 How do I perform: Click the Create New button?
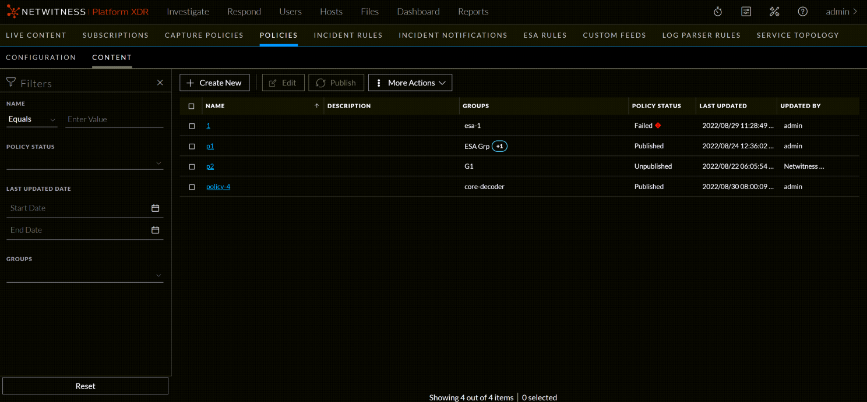point(214,82)
